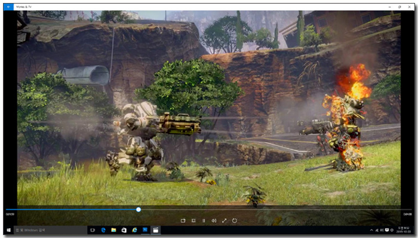Image resolution: width=418 pixels, height=238 pixels.
Task: Open the Action Center notifications icon
Action: [387, 230]
